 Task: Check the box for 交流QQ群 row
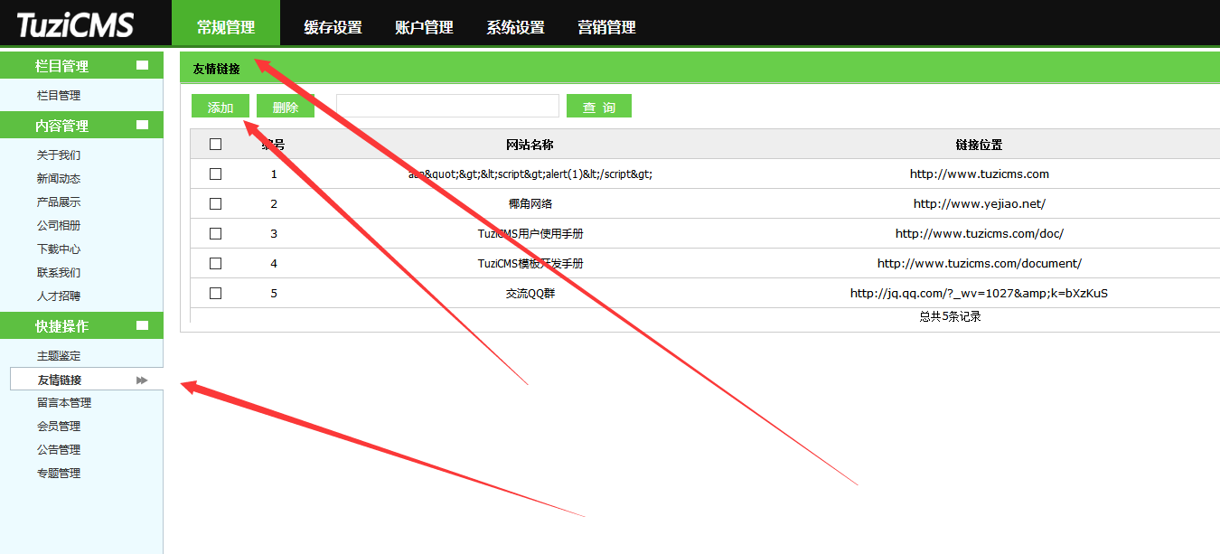click(x=215, y=293)
